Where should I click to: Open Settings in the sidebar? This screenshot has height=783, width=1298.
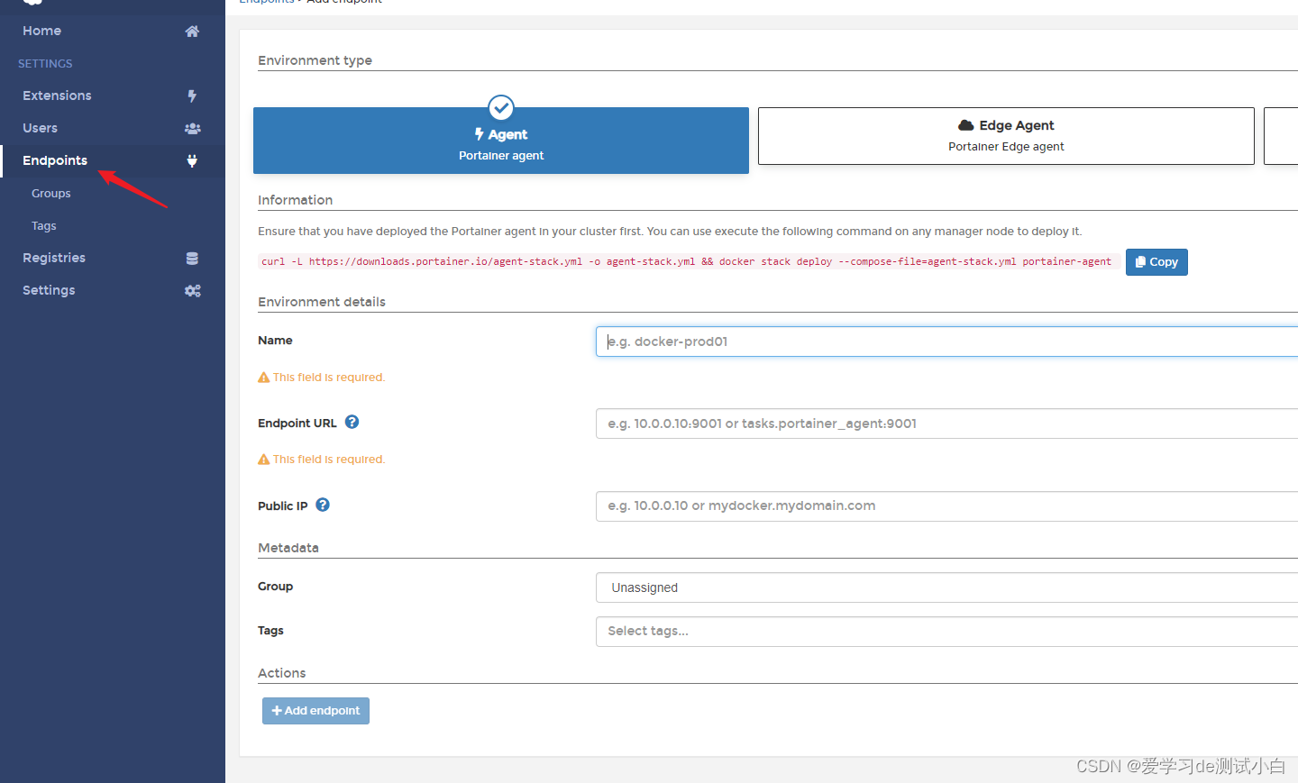click(112, 290)
